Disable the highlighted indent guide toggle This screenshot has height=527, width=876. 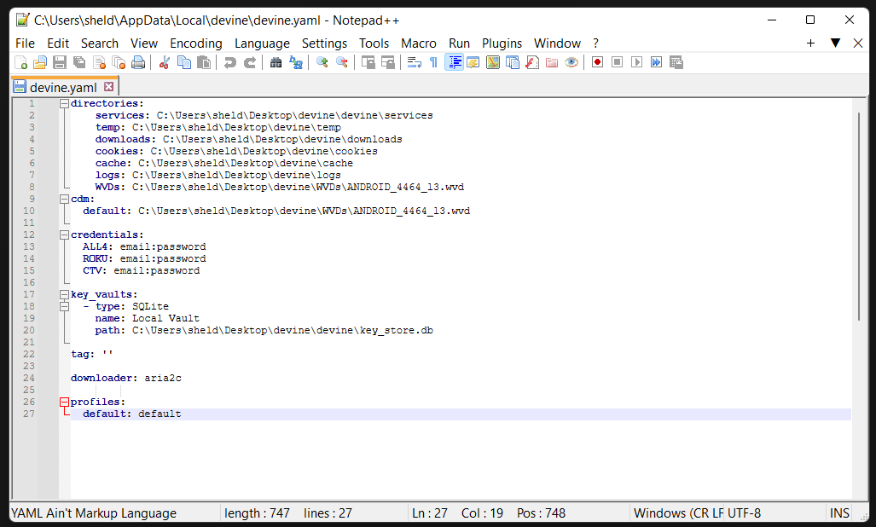[454, 62]
